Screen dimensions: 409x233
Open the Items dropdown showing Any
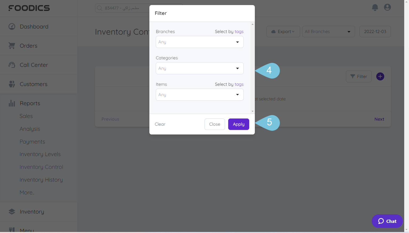click(x=199, y=95)
